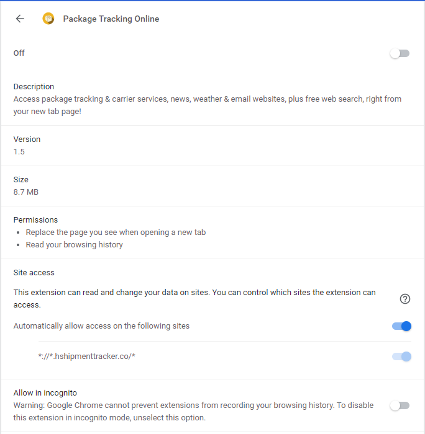Click the *.hshipmenttracker.co site pattern entry
Screen dimensions: 425x434
pos(87,356)
